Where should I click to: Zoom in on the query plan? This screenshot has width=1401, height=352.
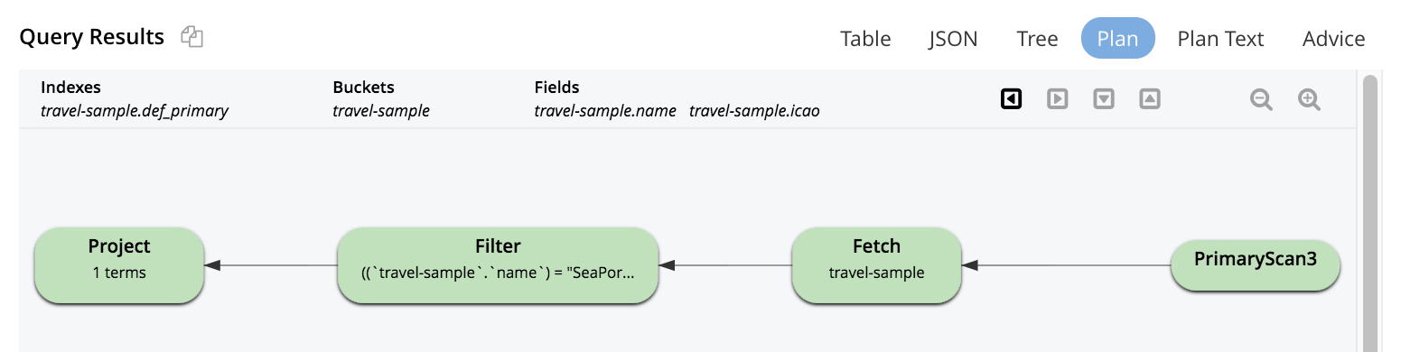[1309, 99]
